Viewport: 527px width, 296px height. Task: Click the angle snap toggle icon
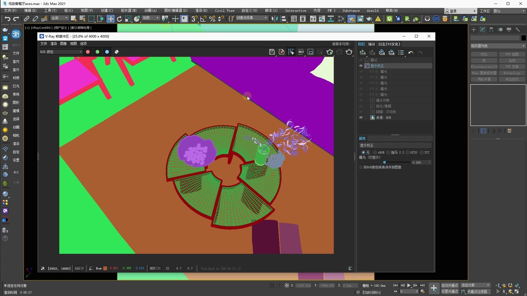coord(203,19)
